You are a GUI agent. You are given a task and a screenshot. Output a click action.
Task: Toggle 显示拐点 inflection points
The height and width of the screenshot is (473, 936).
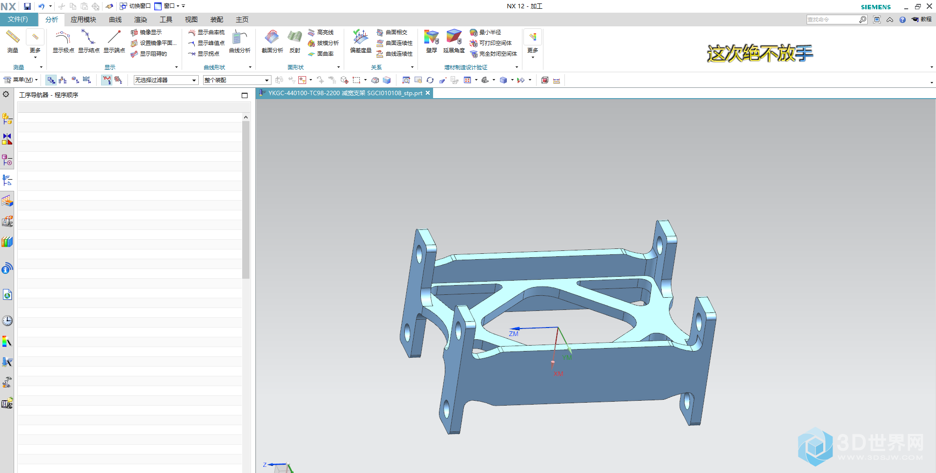point(204,54)
